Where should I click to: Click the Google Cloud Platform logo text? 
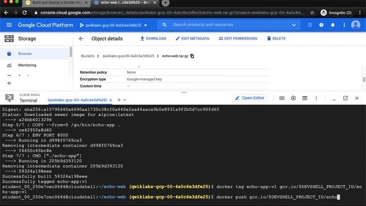pyautogui.click(x=46, y=25)
